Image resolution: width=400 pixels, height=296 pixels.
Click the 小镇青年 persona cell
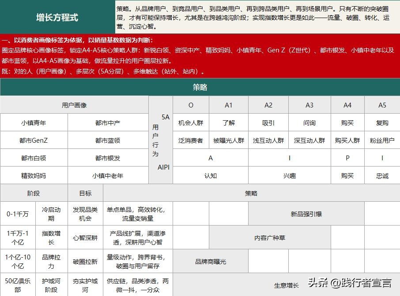point(33,122)
